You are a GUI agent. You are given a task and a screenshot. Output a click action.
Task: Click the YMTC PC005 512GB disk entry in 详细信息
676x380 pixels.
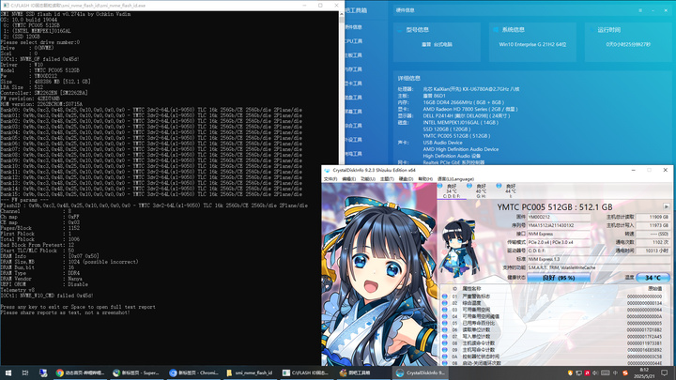[x=456, y=136]
